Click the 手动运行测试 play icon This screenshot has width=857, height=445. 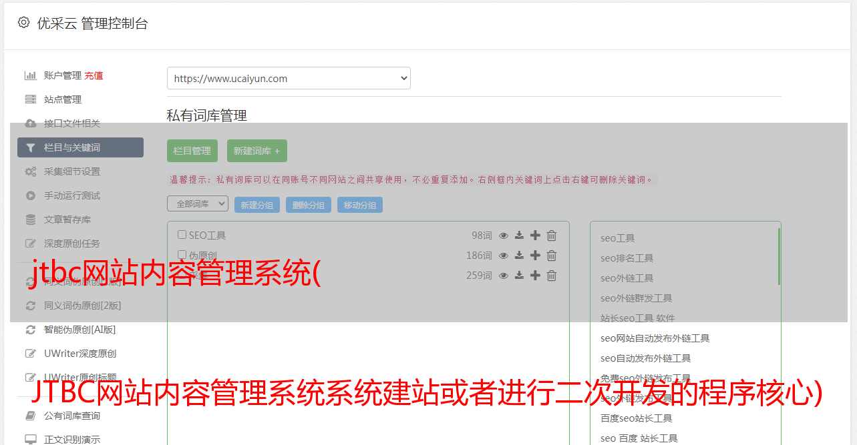pos(31,195)
